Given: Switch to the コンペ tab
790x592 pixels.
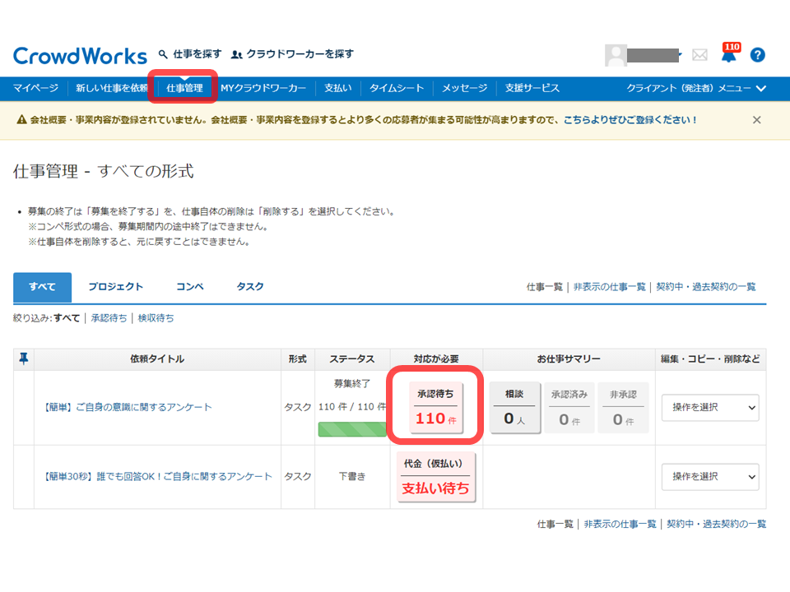Looking at the screenshot, I should coord(189,286).
